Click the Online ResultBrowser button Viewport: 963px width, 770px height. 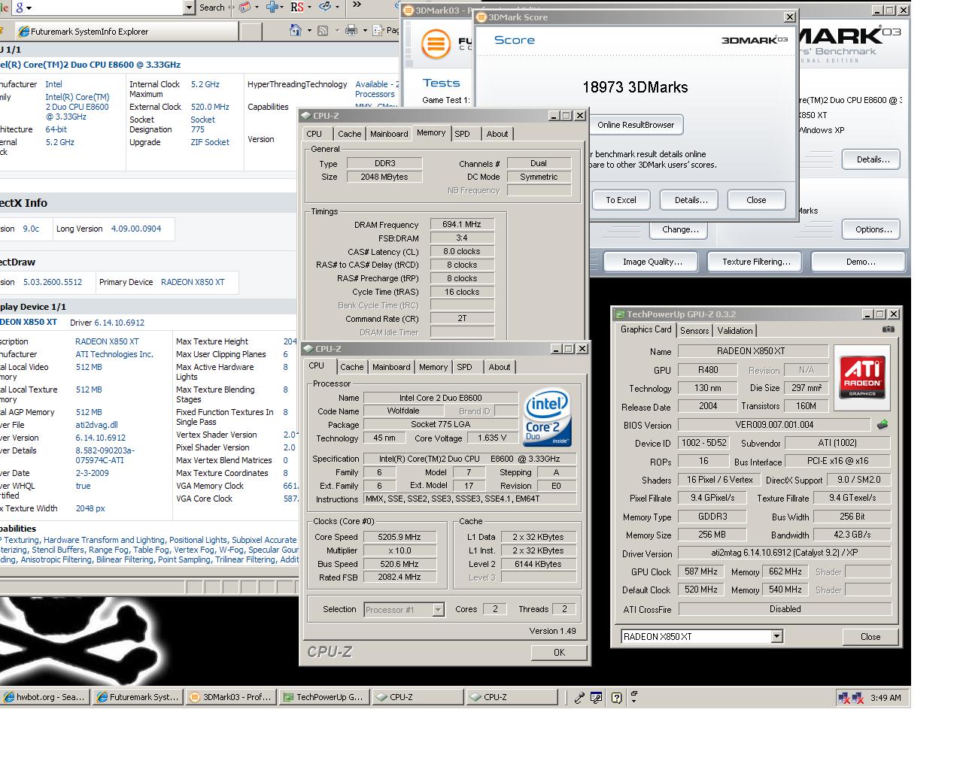[x=636, y=125]
